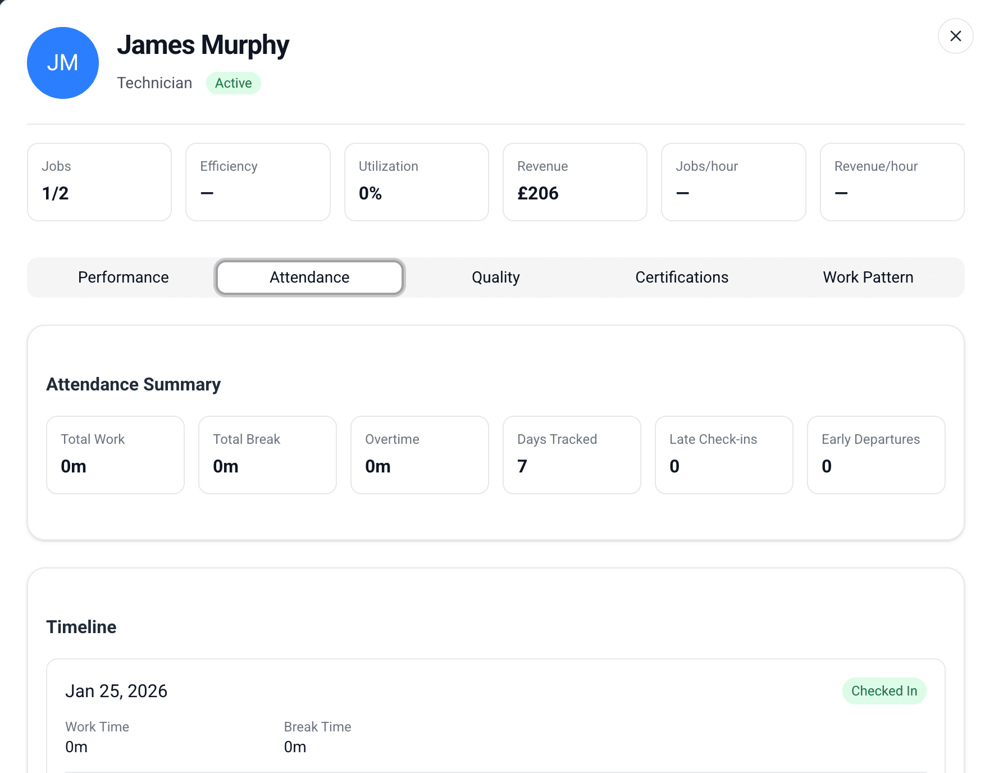Select the Days Tracked summary card
Viewport: 985px width, 773px height.
point(572,454)
